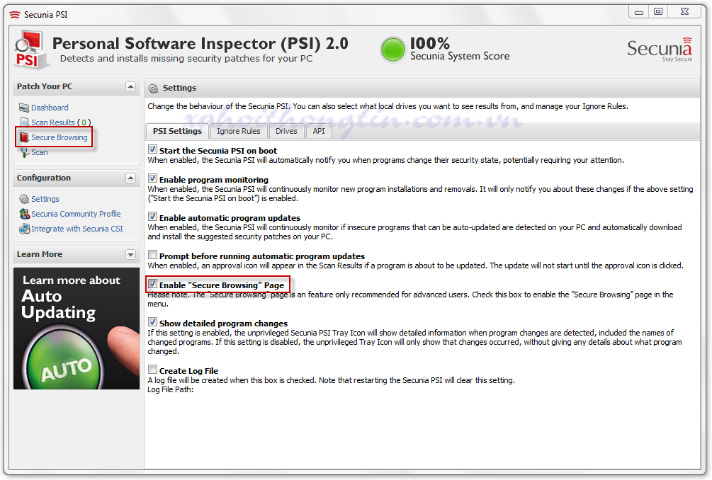The height and width of the screenshot is (480, 712).
Task: Click the "Log File Path:" label
Action: (170, 389)
